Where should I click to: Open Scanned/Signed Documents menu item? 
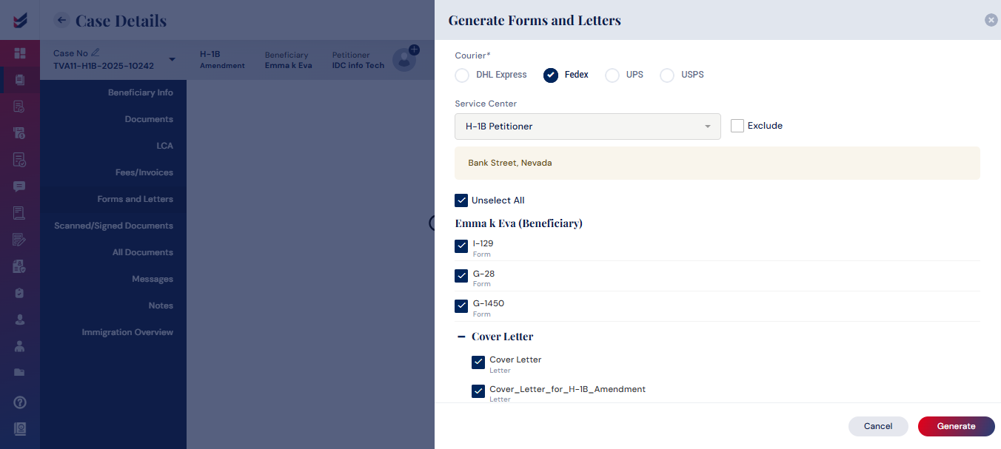click(x=114, y=226)
